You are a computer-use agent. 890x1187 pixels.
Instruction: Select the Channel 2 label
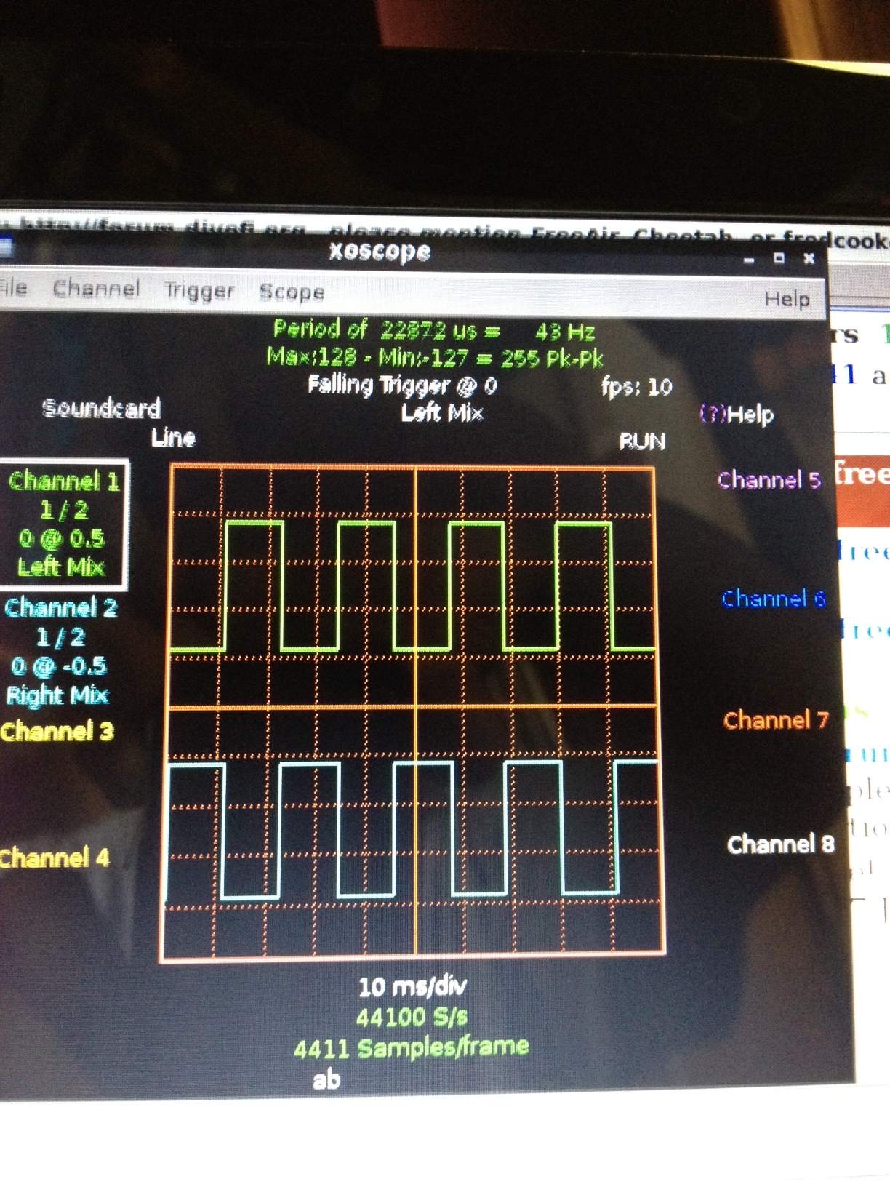60,608
